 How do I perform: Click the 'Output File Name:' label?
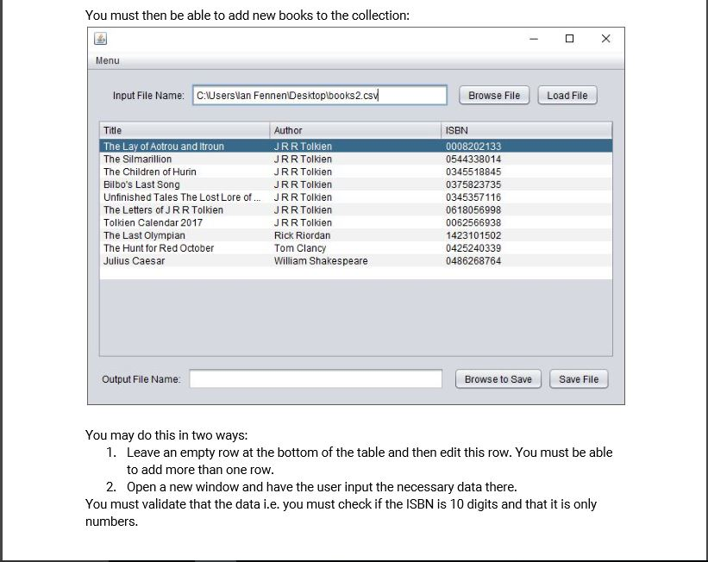141,379
